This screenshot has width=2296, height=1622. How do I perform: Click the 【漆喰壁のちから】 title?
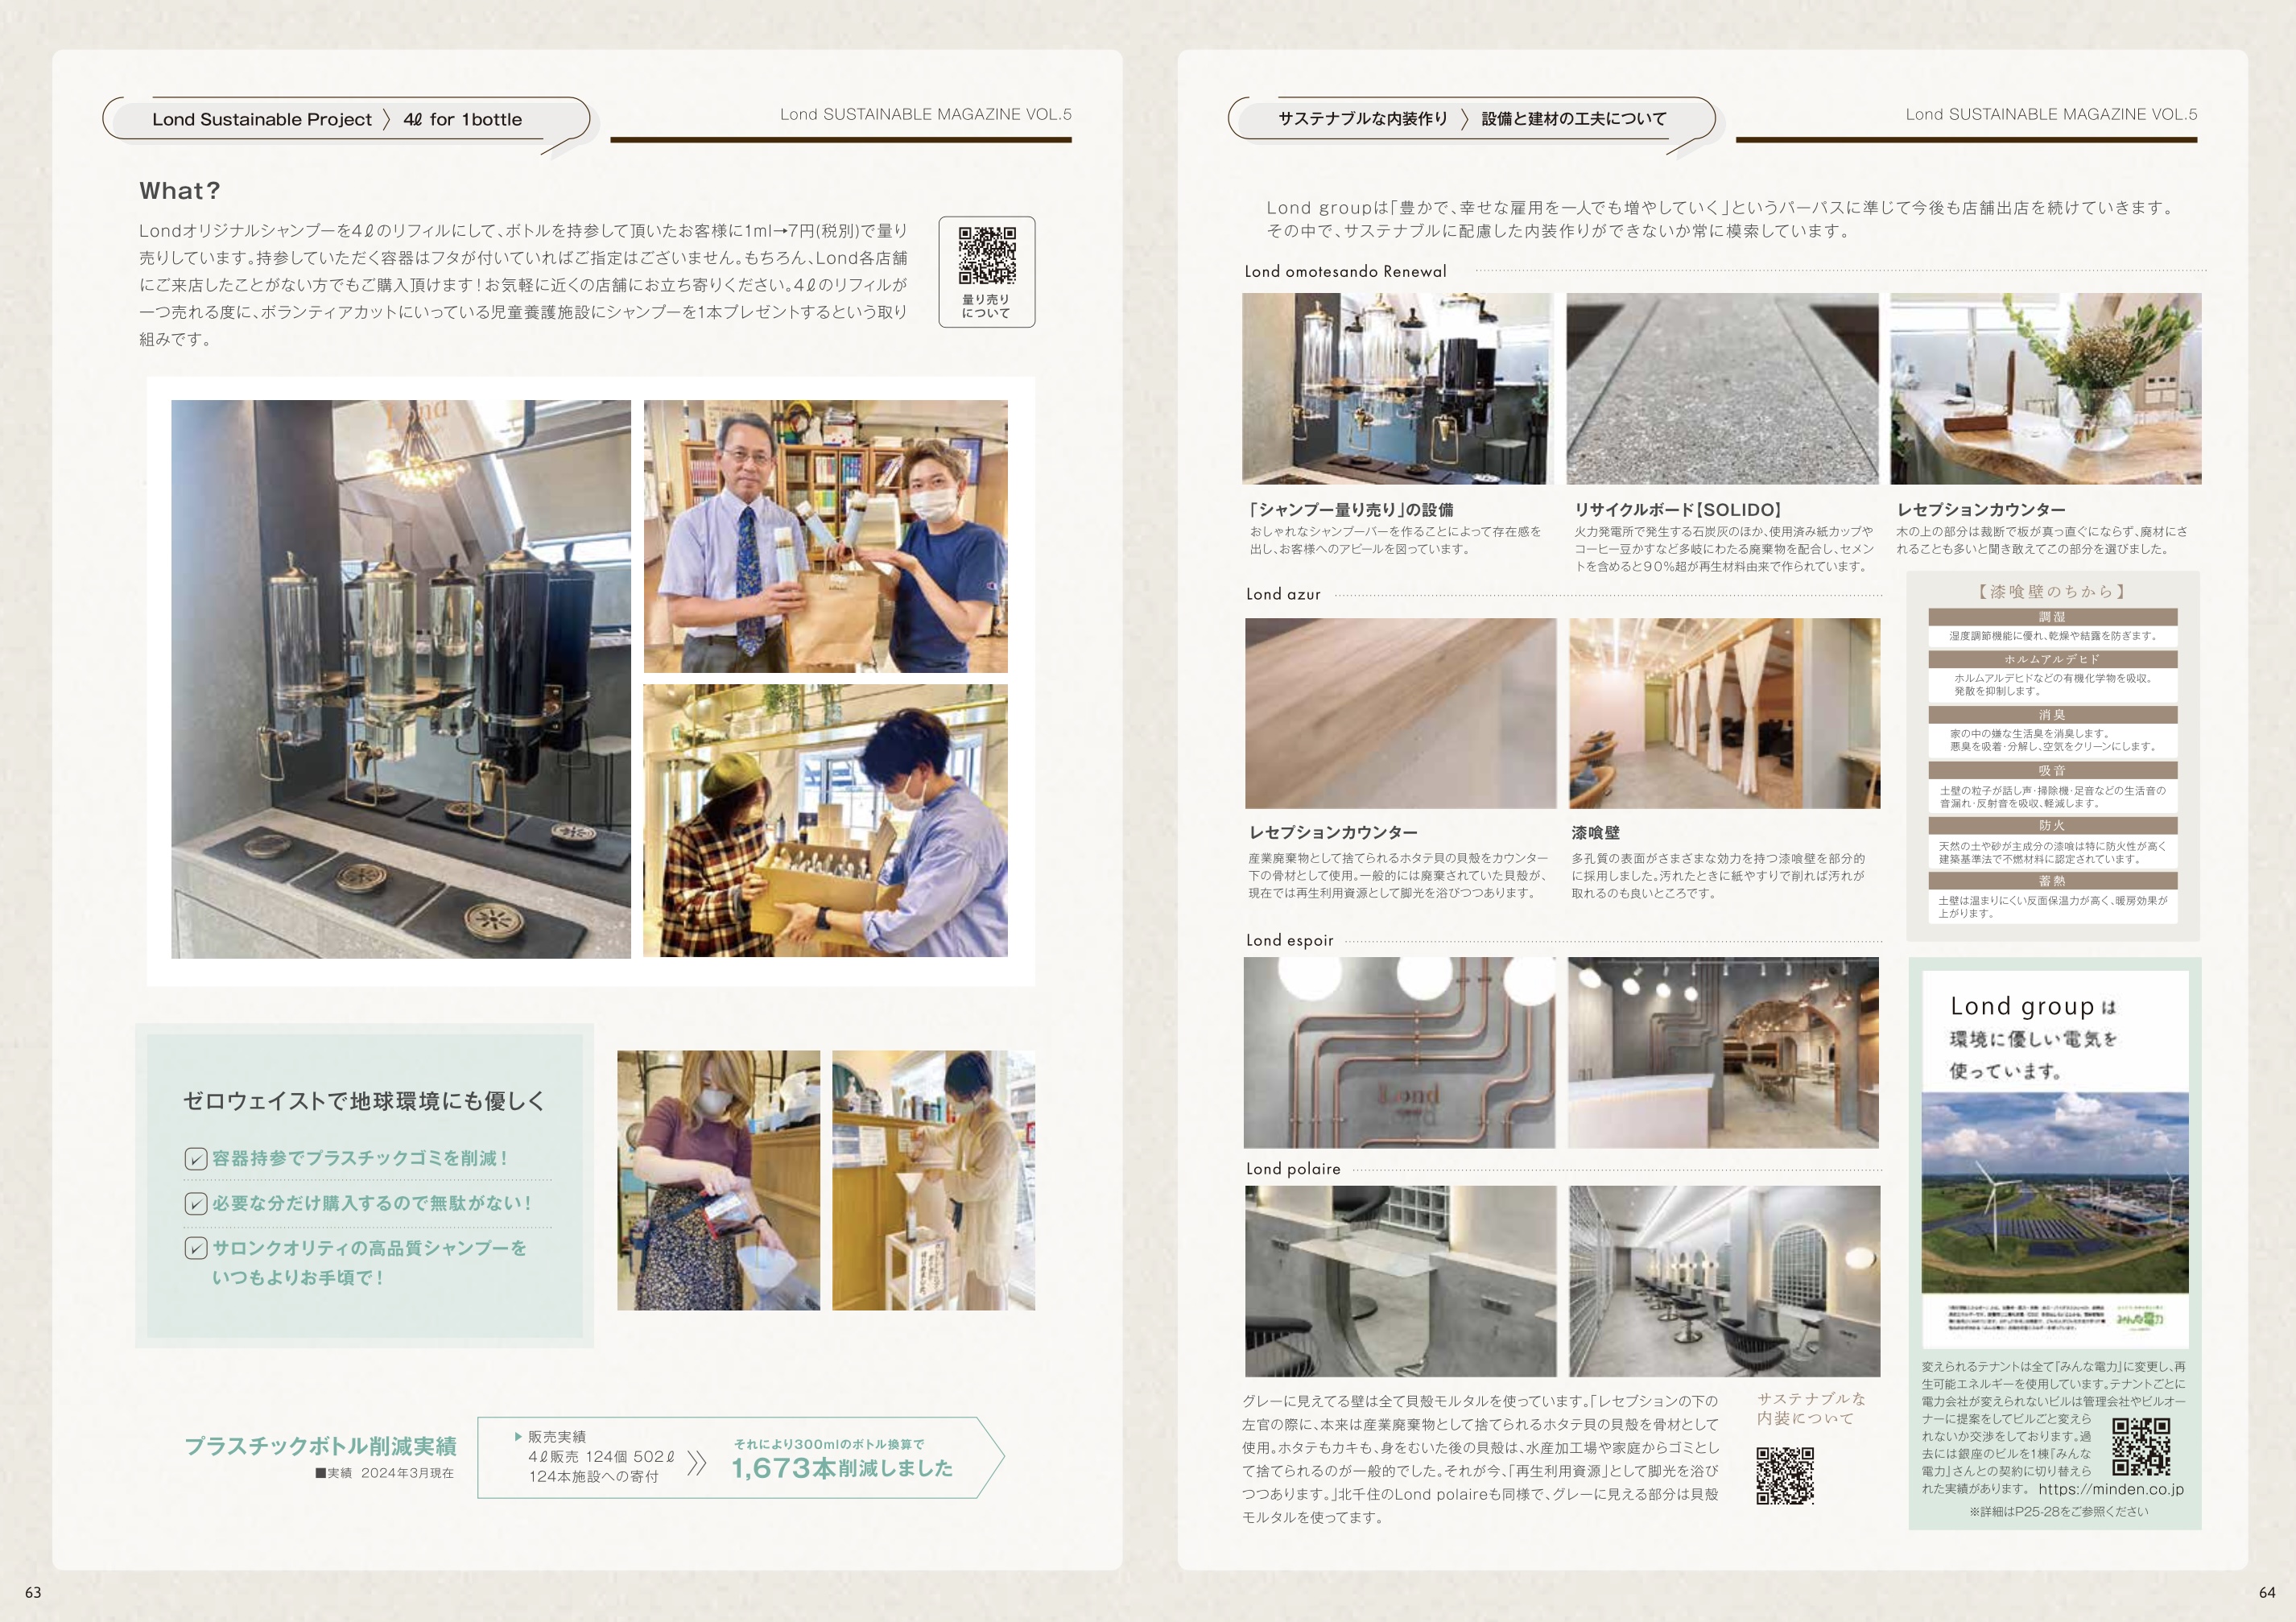tap(2052, 592)
